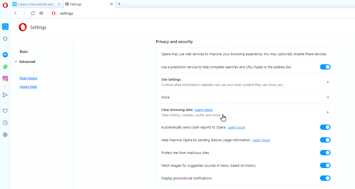Click the large Opera logo beside Settings heading
The width and height of the screenshot is (355, 189).
pos(23,27)
